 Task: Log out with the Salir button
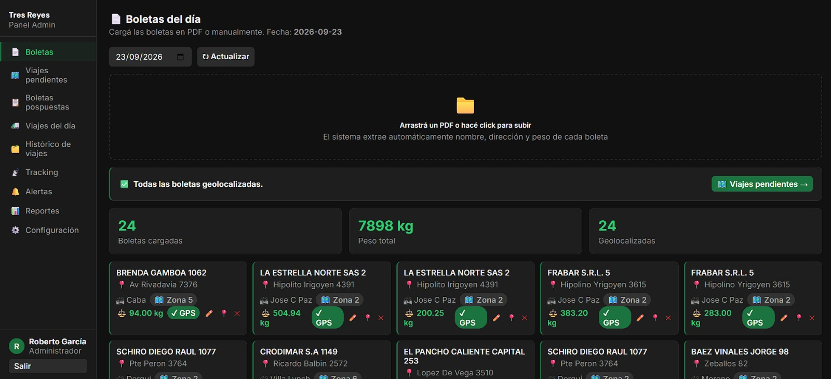click(48, 366)
